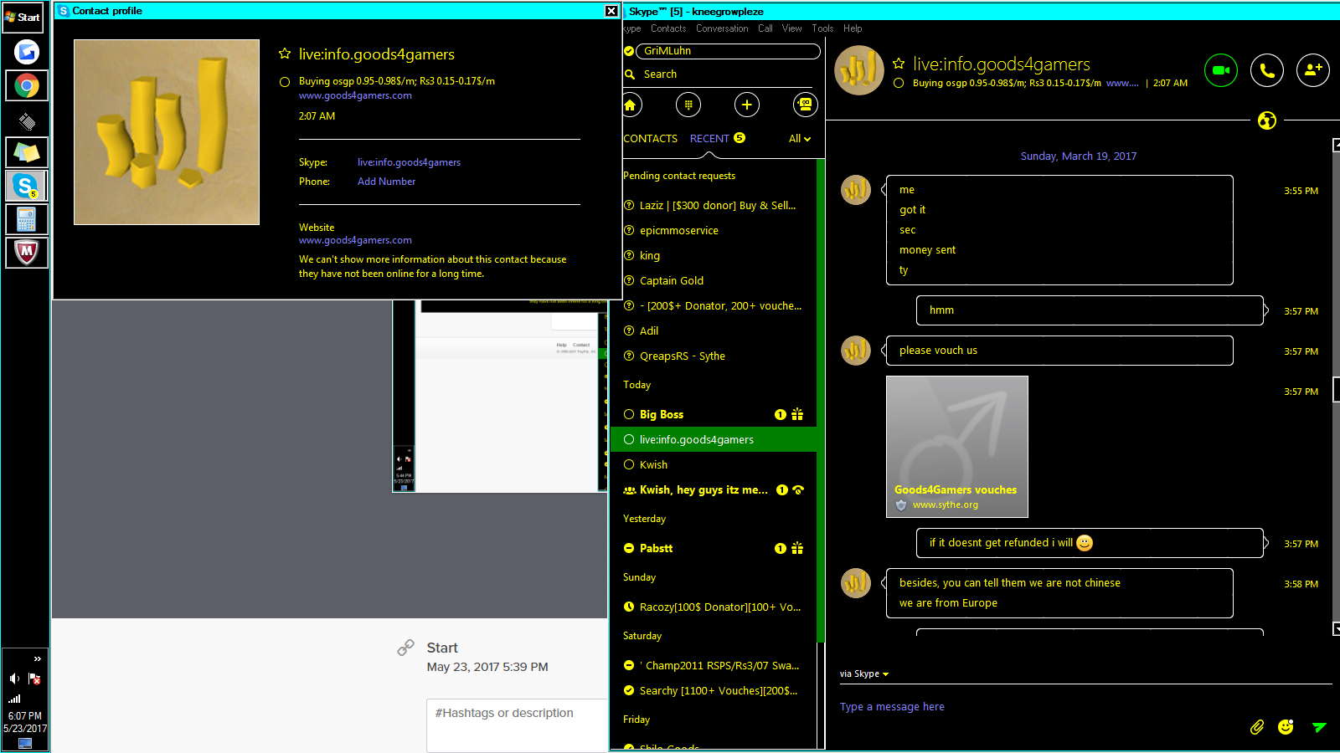The height and width of the screenshot is (753, 1340).
Task: Open the emoticon picker
Action: [x=1286, y=727]
